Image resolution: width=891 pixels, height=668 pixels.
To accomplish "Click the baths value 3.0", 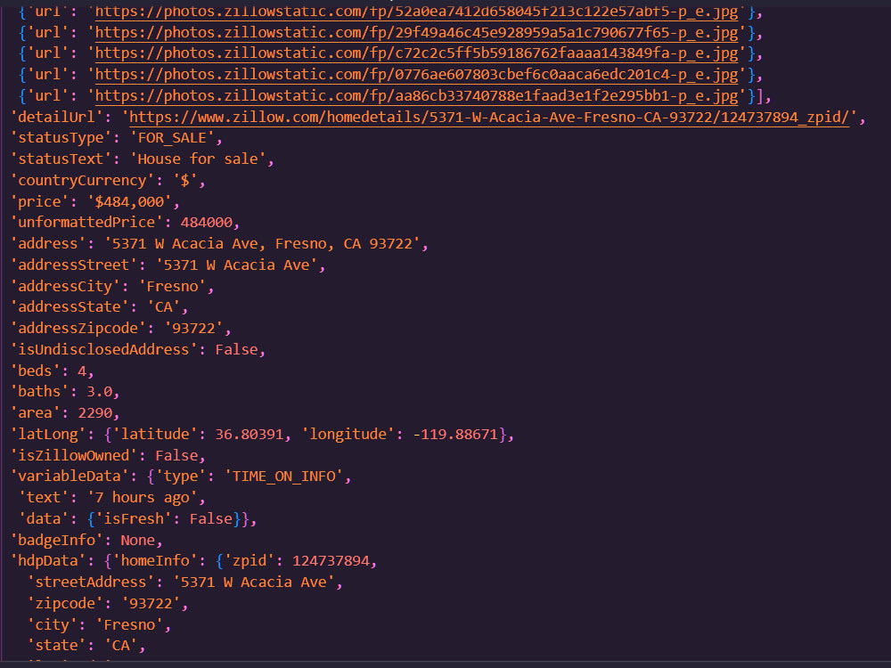I will (100, 392).
